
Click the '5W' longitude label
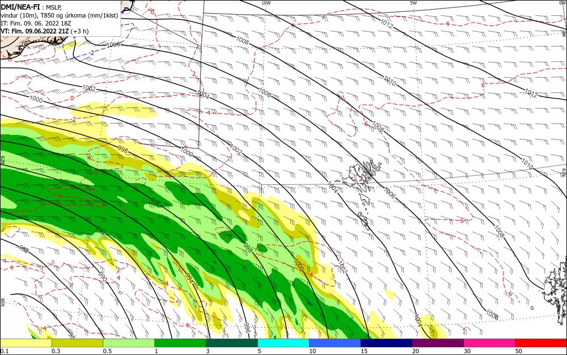tap(413, 3)
